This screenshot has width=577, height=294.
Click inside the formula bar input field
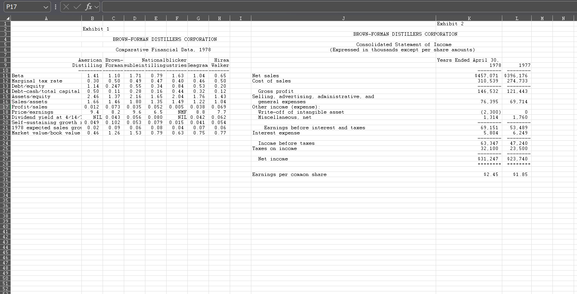(x=260, y=6)
